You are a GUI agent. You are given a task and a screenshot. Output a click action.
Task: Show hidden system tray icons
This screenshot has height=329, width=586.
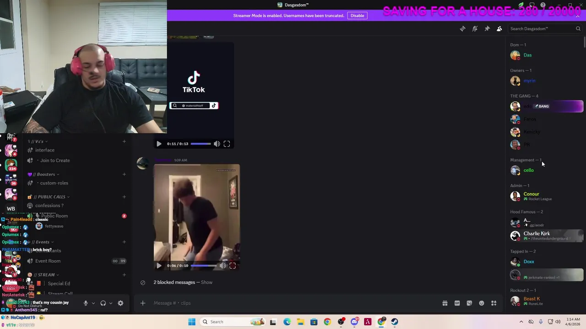(x=521, y=322)
